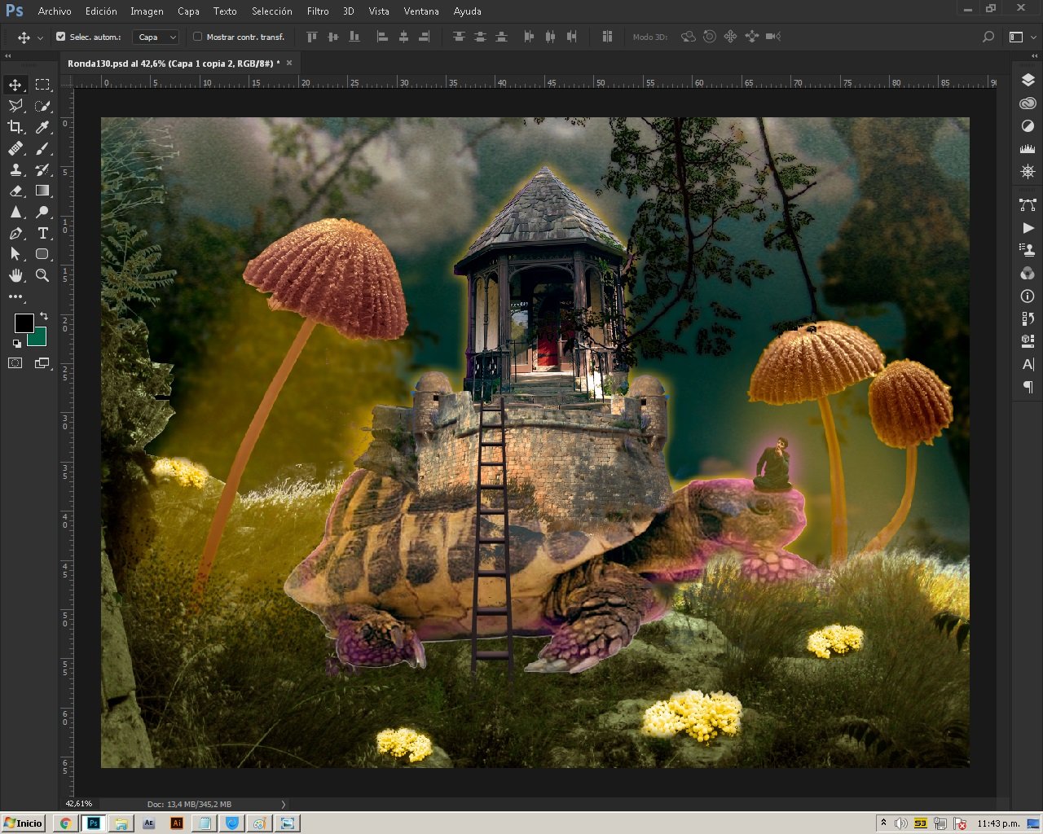1043x834 pixels.
Task: Select the Zoom tool in toolbox
Action: pos(42,275)
